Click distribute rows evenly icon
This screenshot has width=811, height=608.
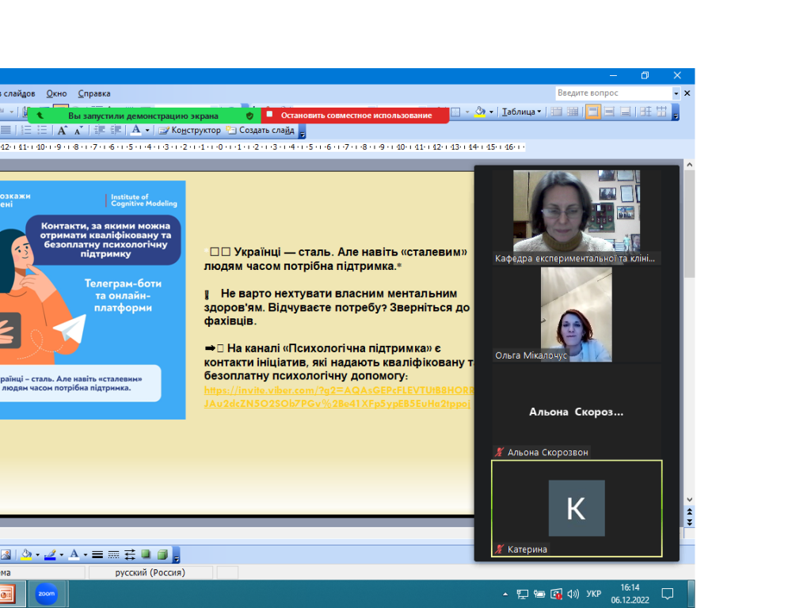(x=645, y=112)
